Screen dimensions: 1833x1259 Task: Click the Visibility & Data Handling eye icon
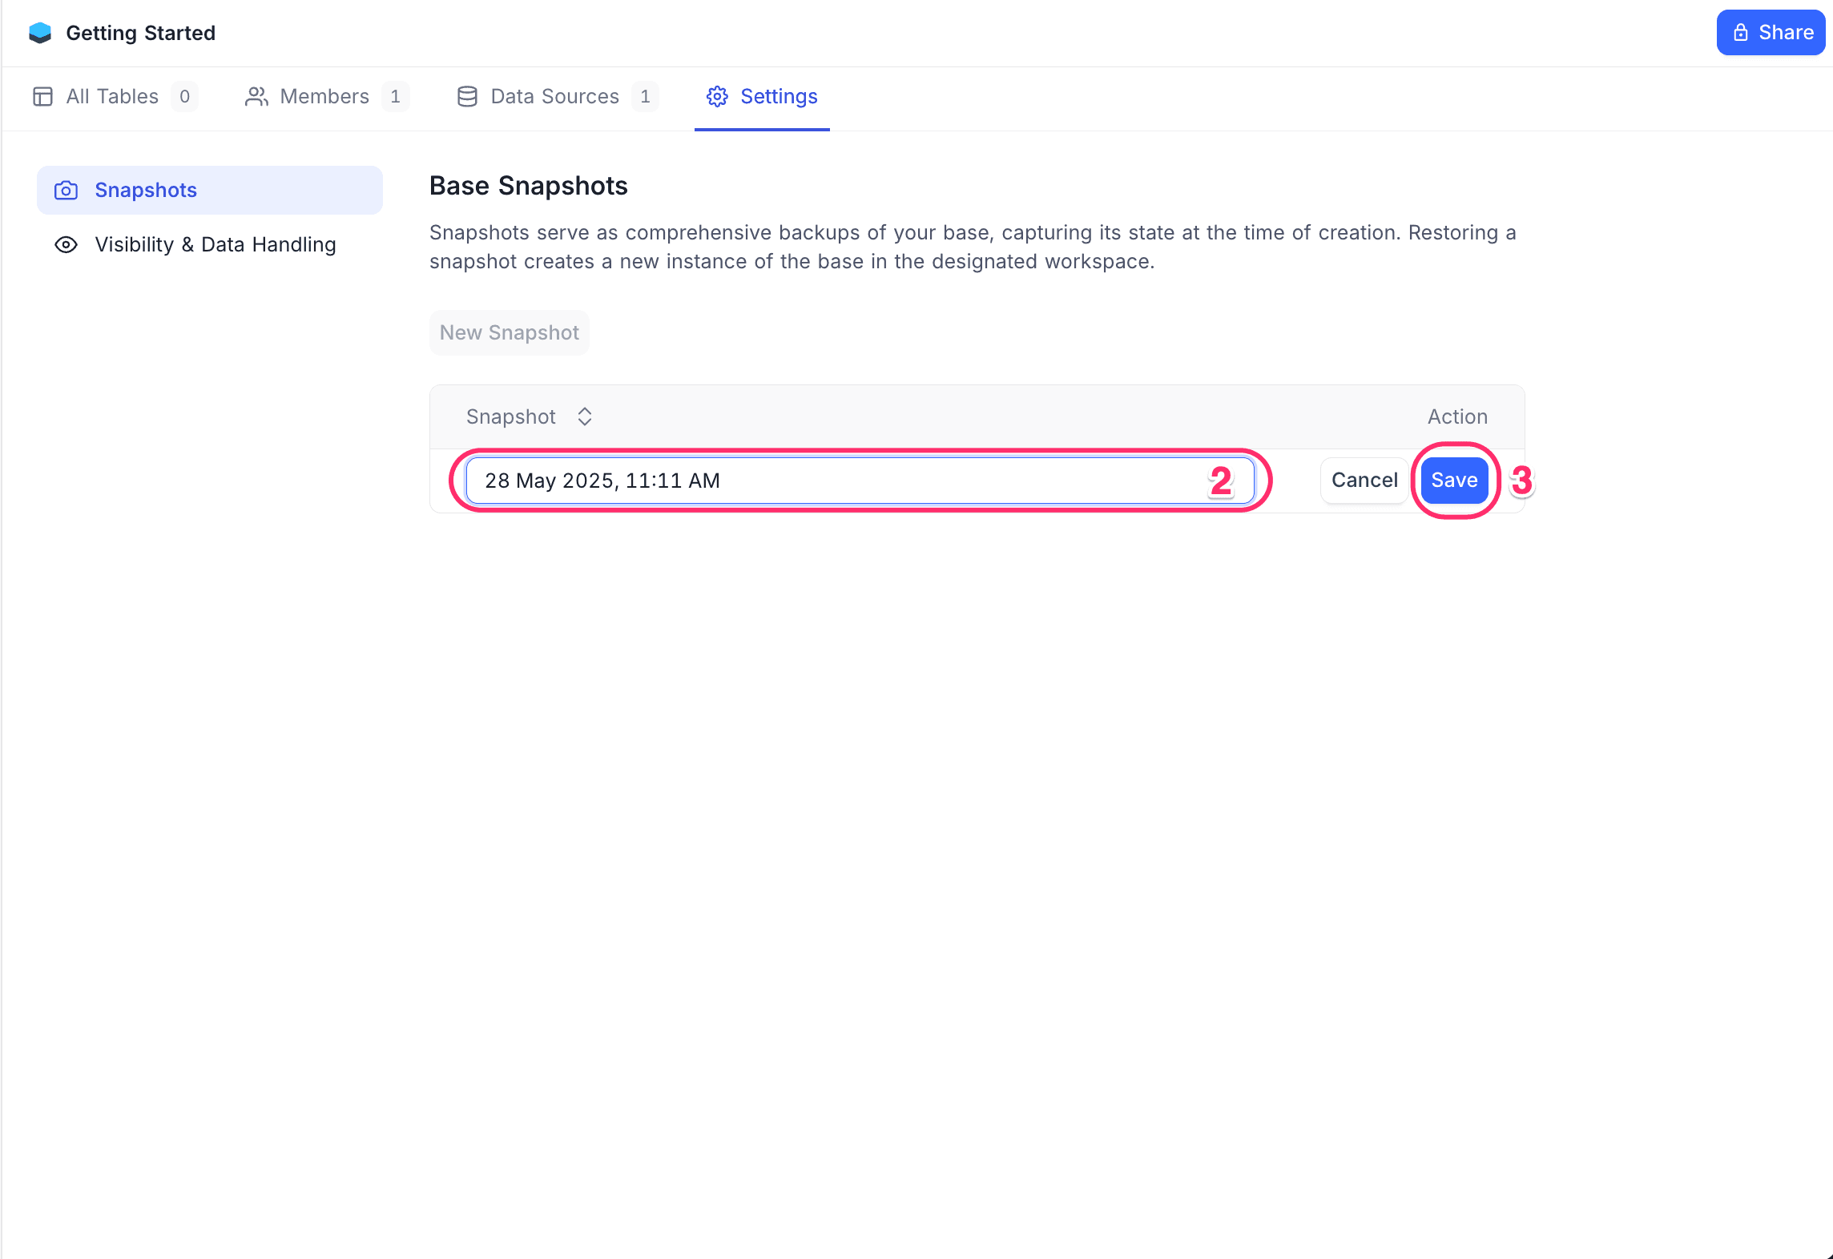(x=66, y=245)
